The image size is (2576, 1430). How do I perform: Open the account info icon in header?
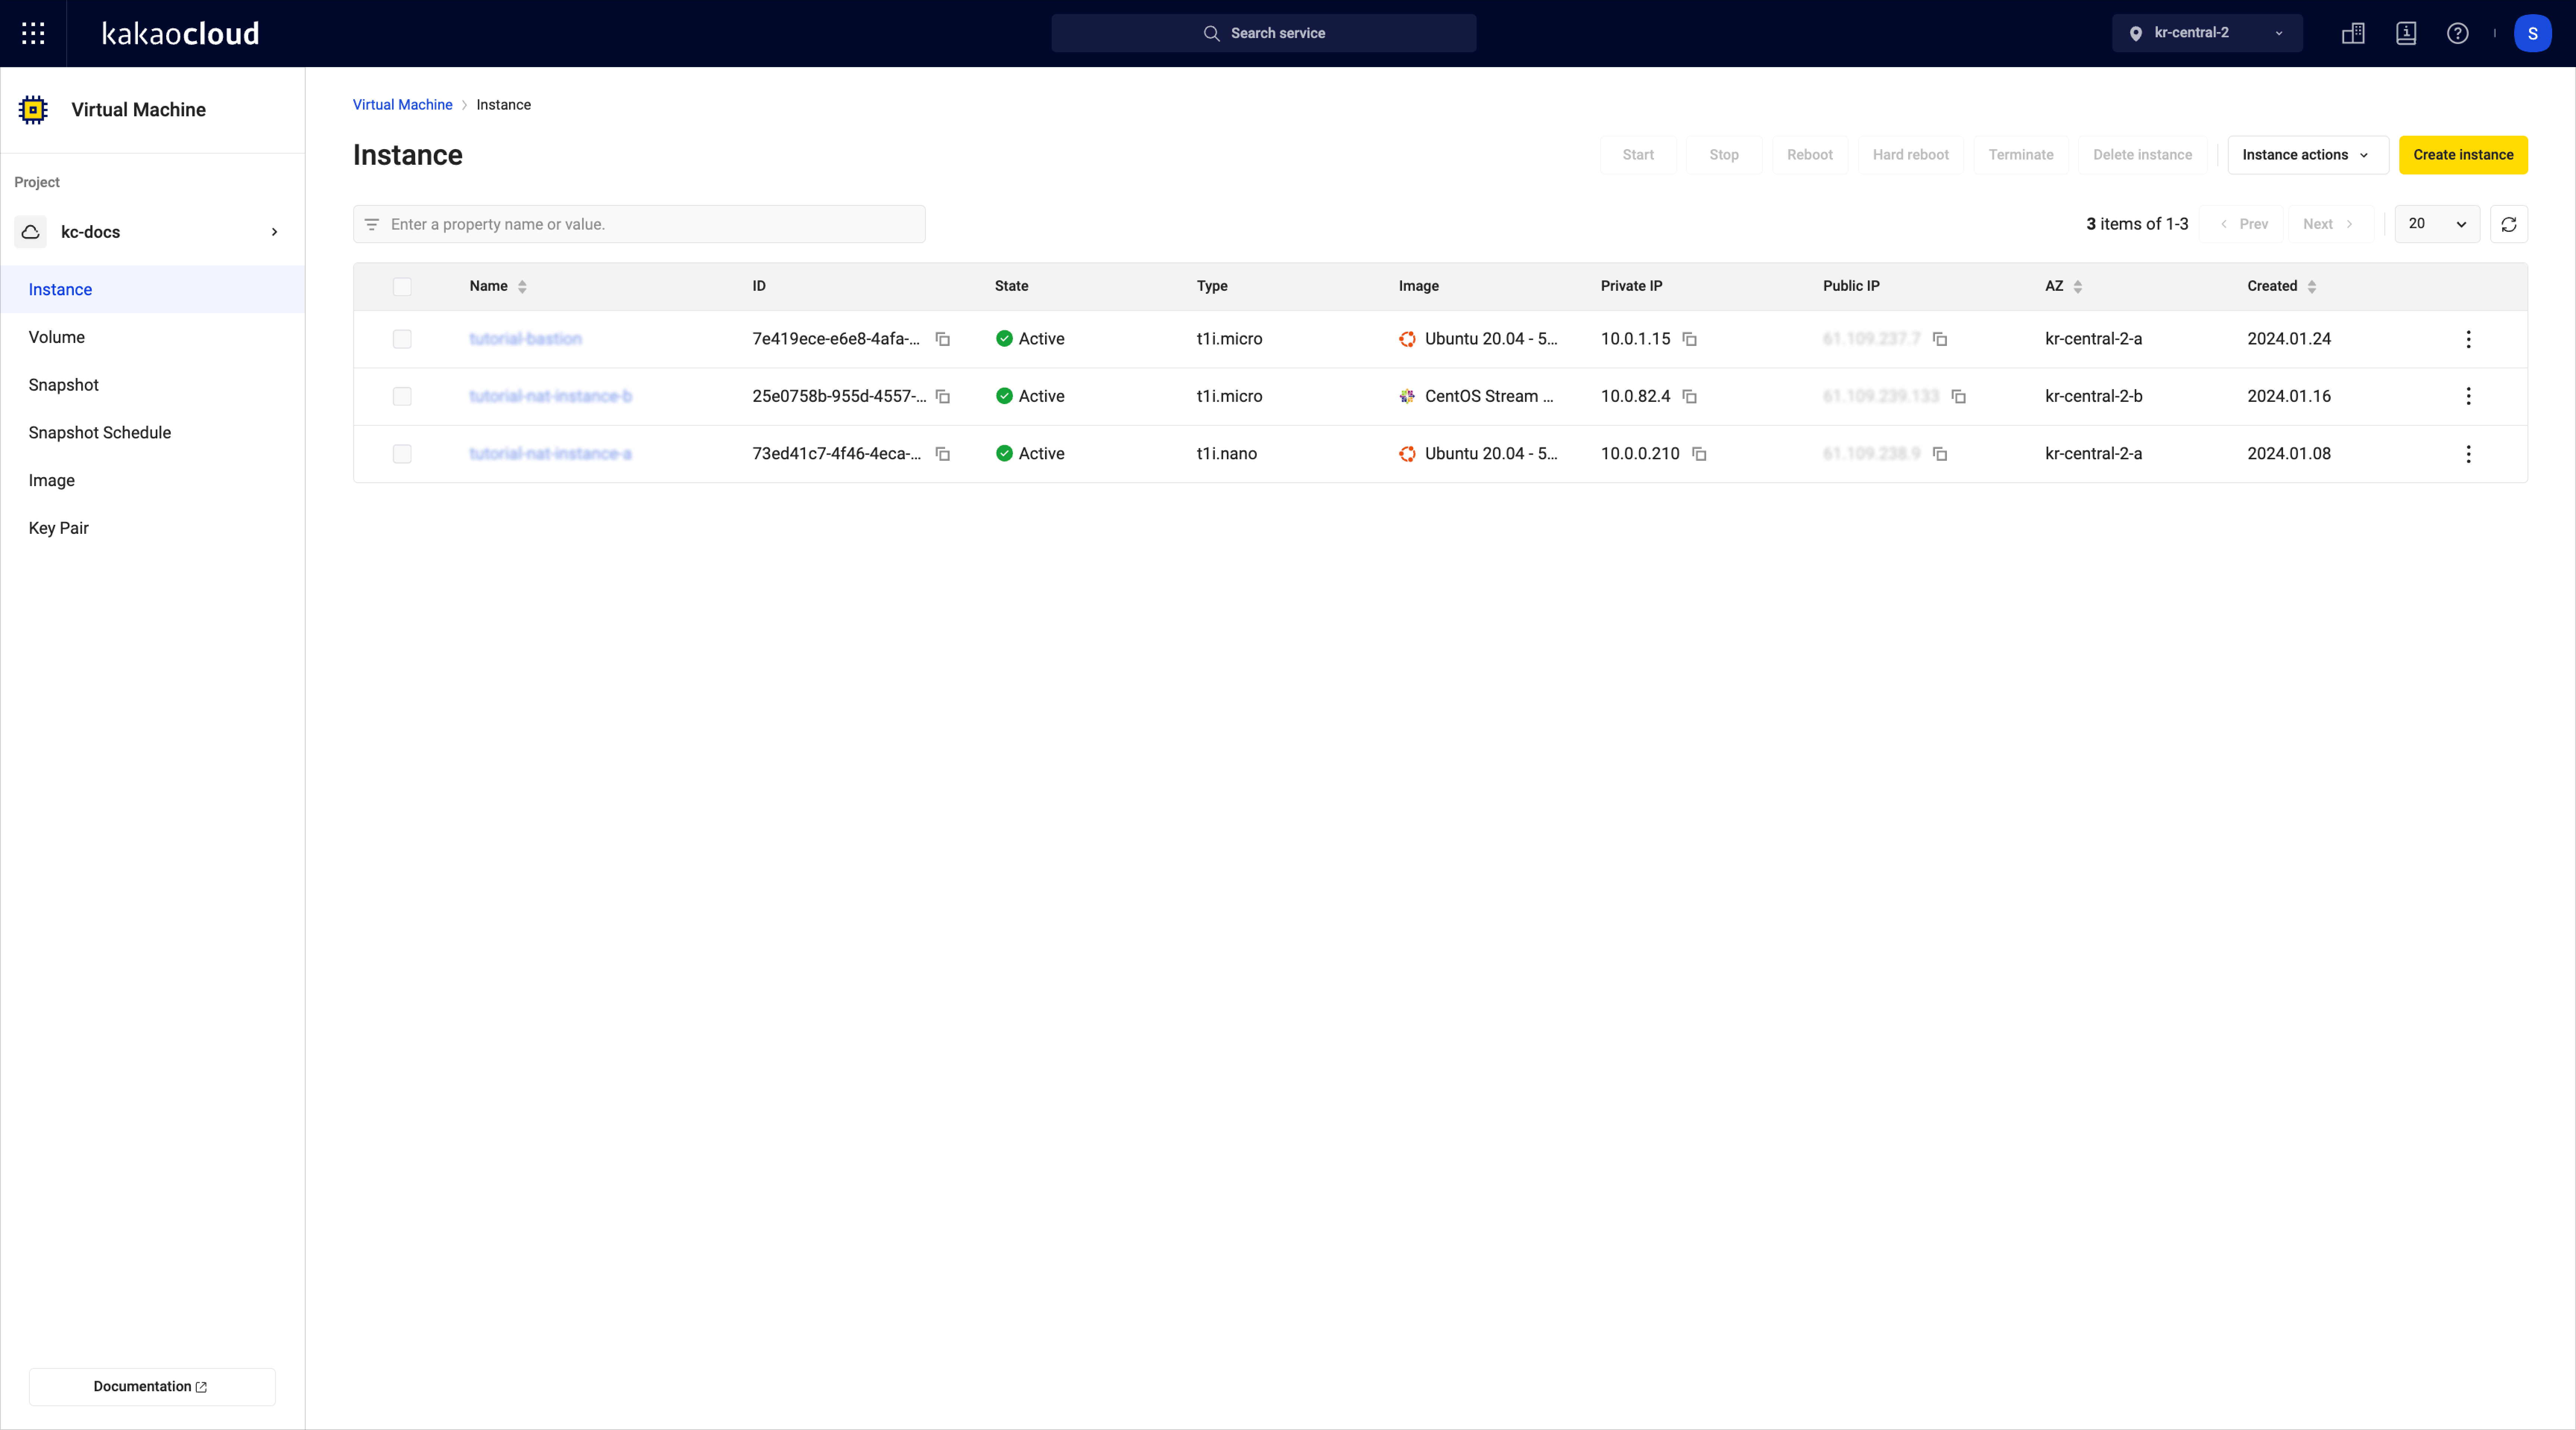[x=2406, y=33]
